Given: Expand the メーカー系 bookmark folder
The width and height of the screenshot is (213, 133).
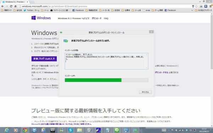Looking at the screenshot, I should [104, 10].
